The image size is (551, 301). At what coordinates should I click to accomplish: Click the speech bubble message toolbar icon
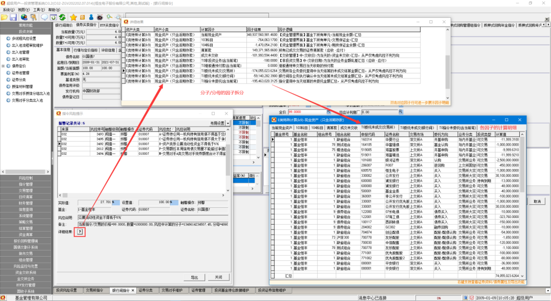44,17
